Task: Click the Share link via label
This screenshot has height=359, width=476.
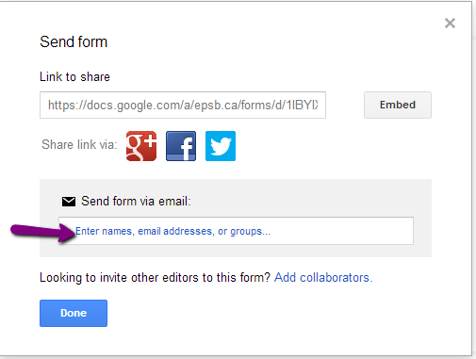Action: [x=79, y=144]
